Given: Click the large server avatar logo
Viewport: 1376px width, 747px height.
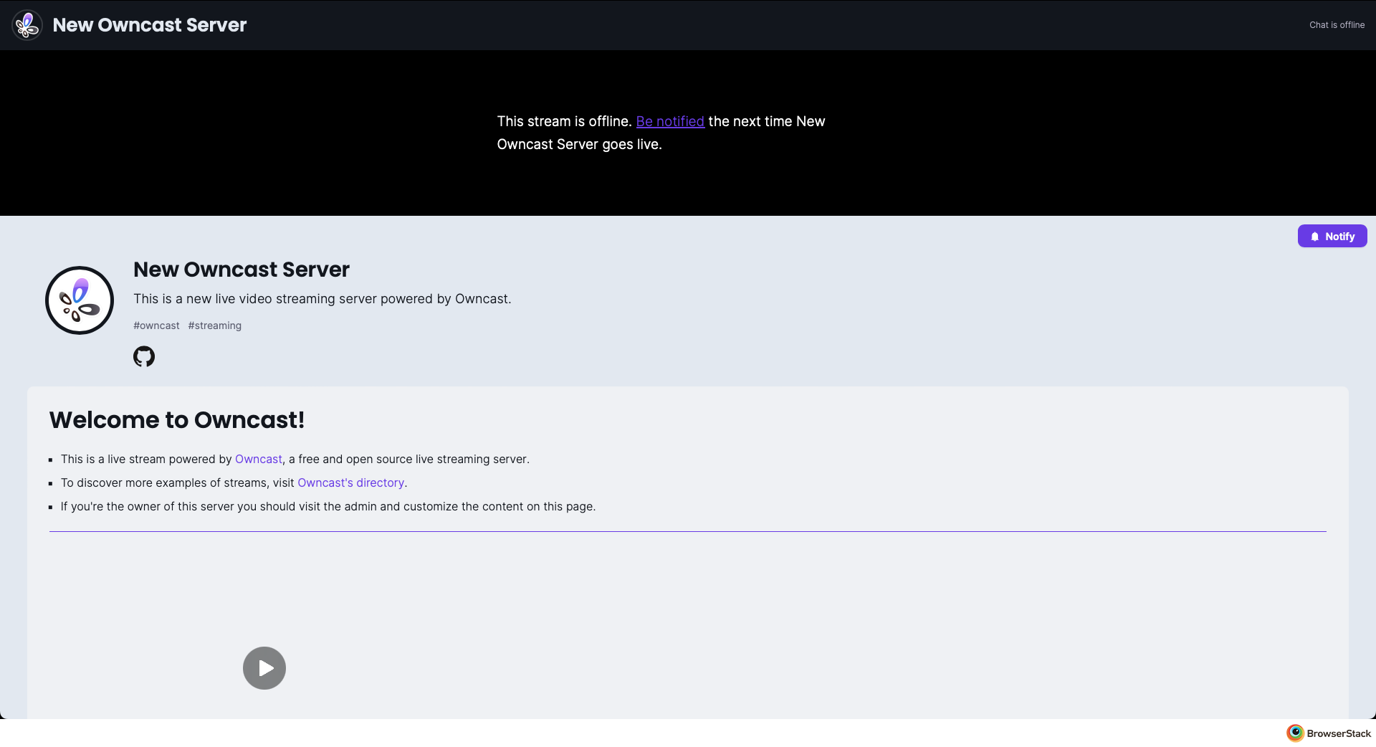Looking at the screenshot, I should (x=80, y=300).
